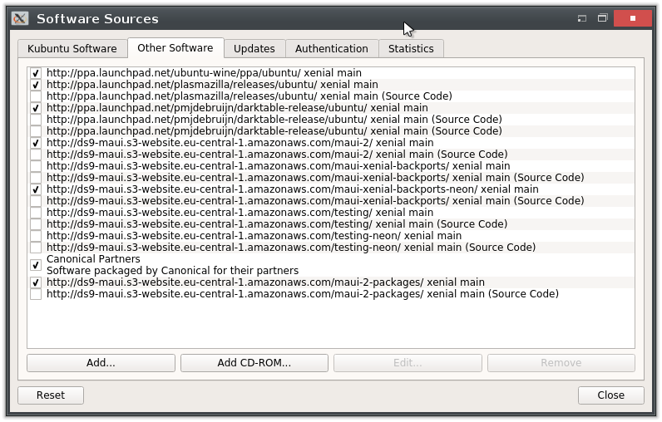662x422 pixels.
Task: Tick the testing-neon xenial main checkbox
Action: coord(36,236)
